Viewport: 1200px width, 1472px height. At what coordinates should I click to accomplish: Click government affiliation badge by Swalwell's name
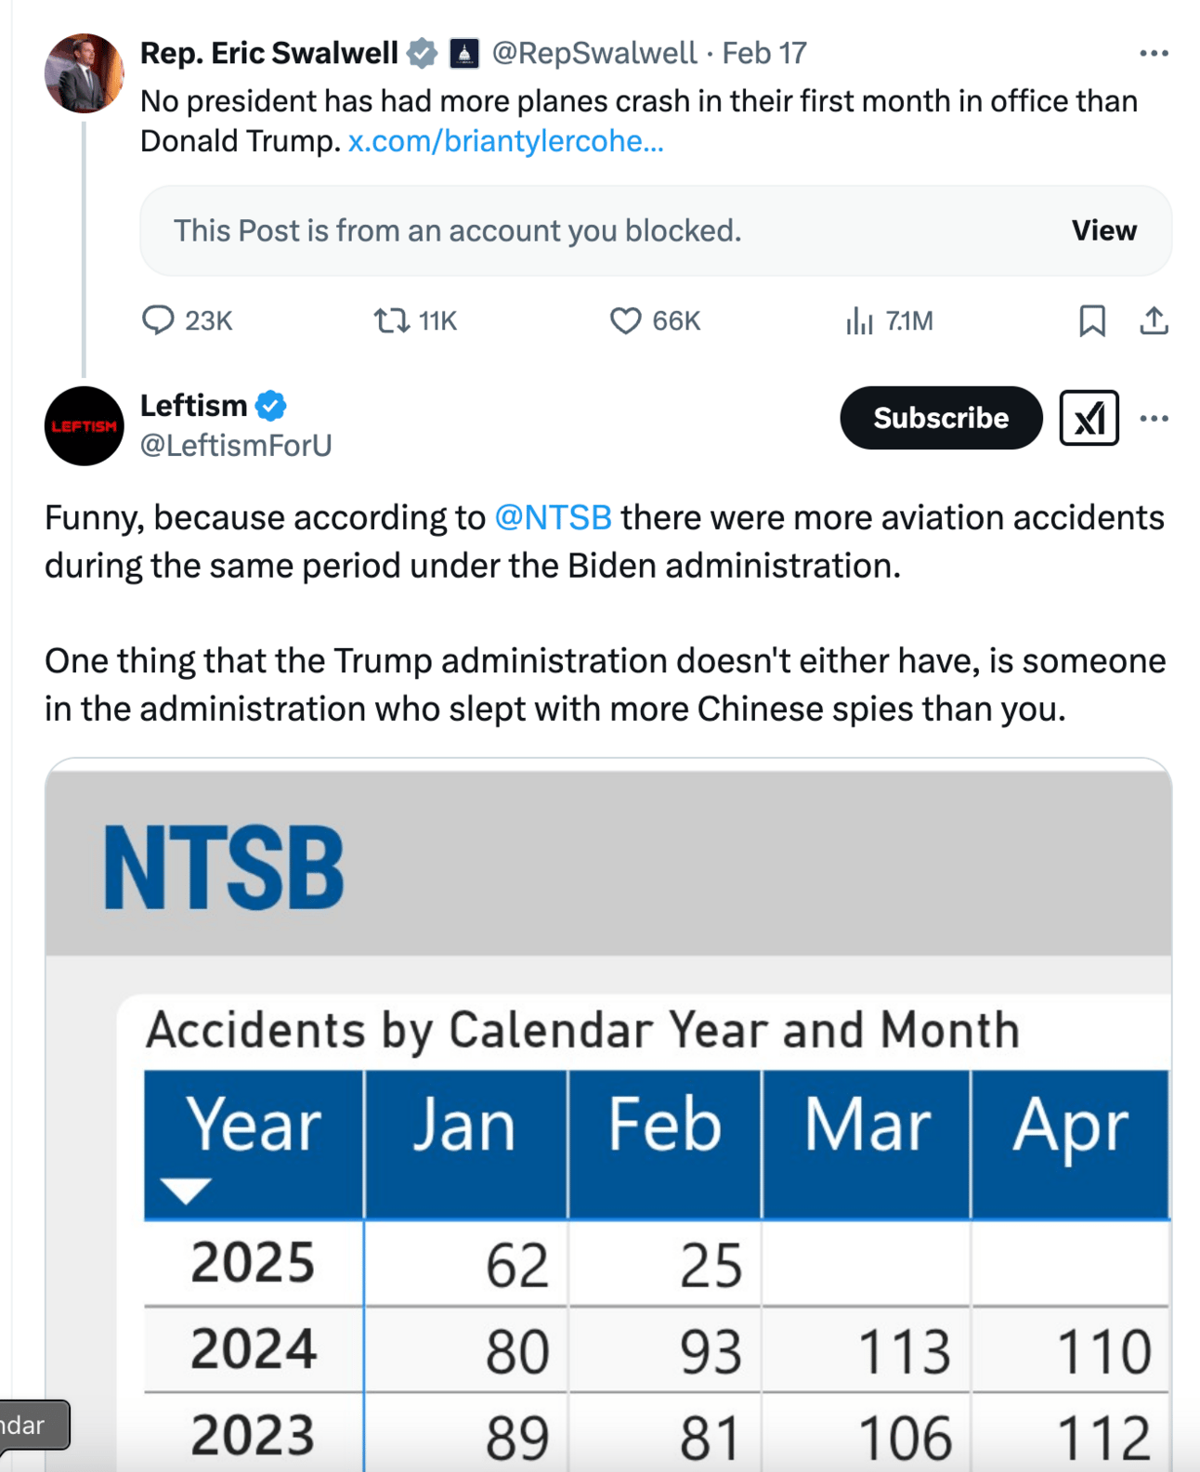[463, 54]
